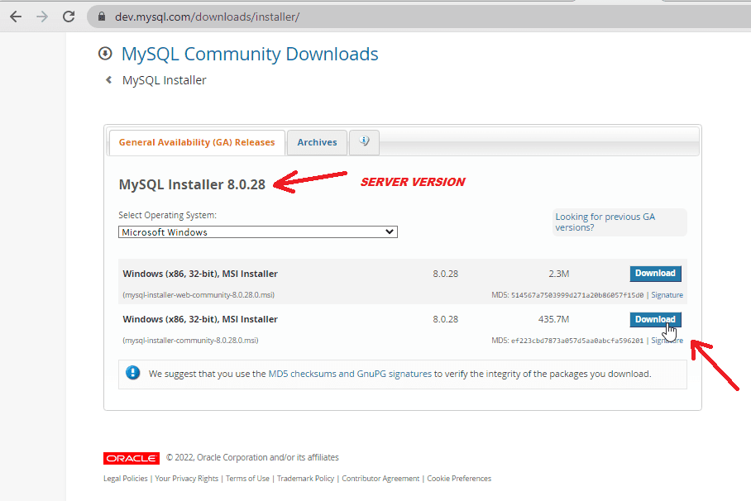The image size is (751, 501).
Task: Click the Oracle logo
Action: tap(132, 458)
